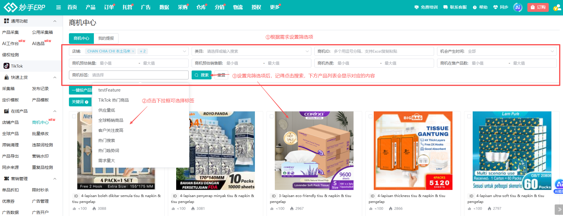Select TikTok 热门商品 tag option

141,100
